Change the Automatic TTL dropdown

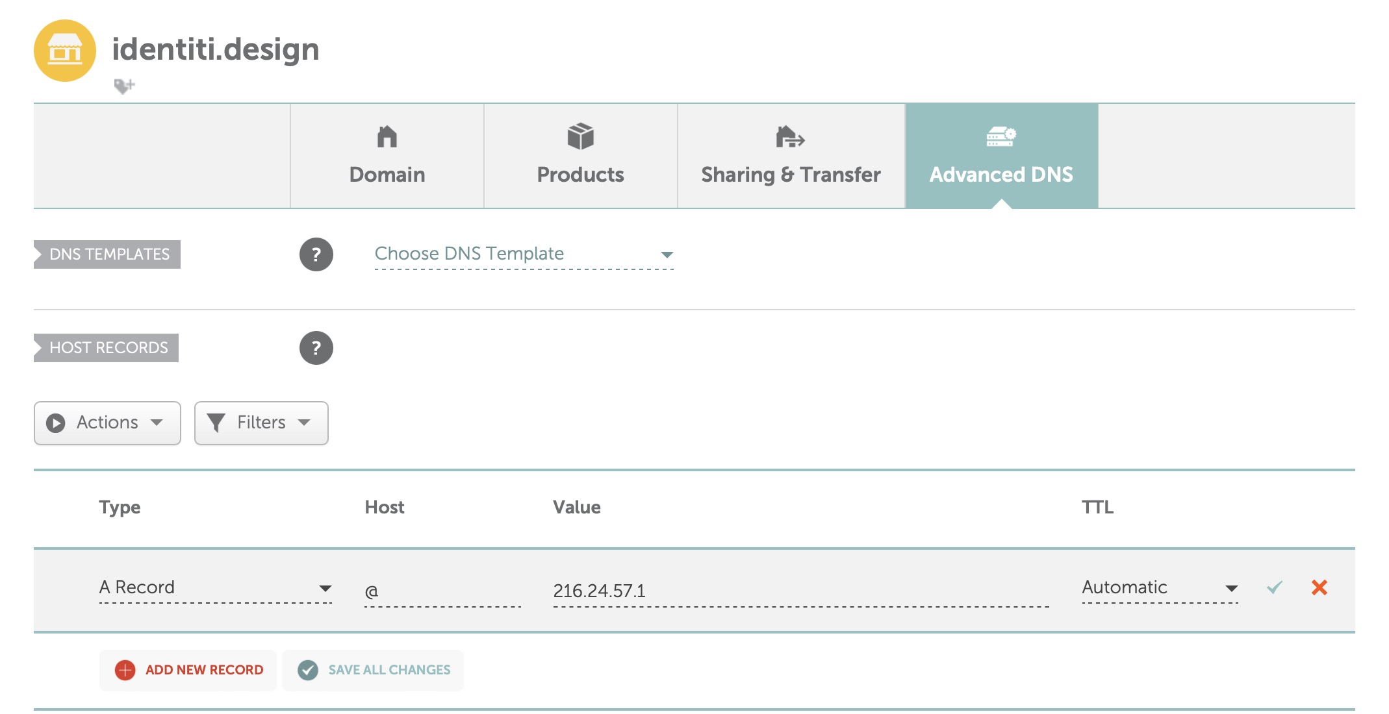click(x=1160, y=587)
